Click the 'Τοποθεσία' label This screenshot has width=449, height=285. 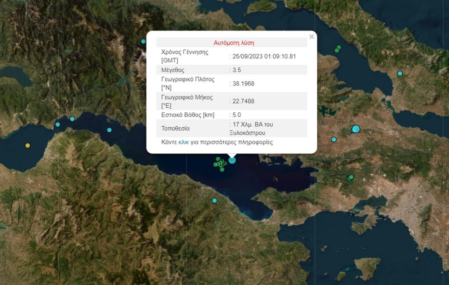point(175,128)
